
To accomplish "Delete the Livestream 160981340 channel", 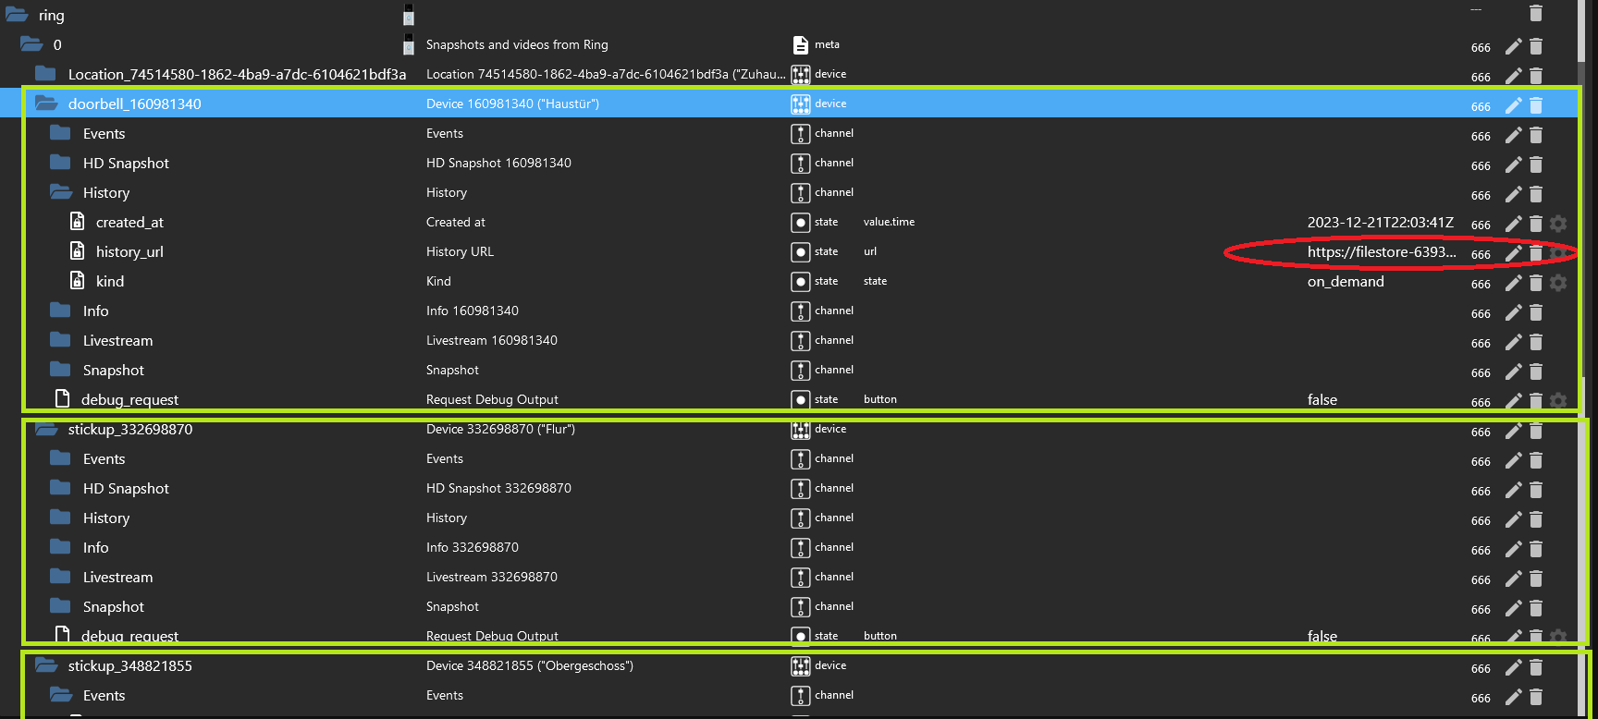I will (x=1536, y=342).
